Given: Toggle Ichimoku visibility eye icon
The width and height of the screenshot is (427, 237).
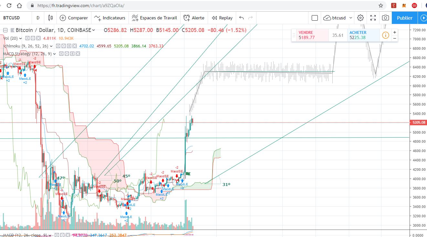Looking at the screenshot, I should coord(58,46).
